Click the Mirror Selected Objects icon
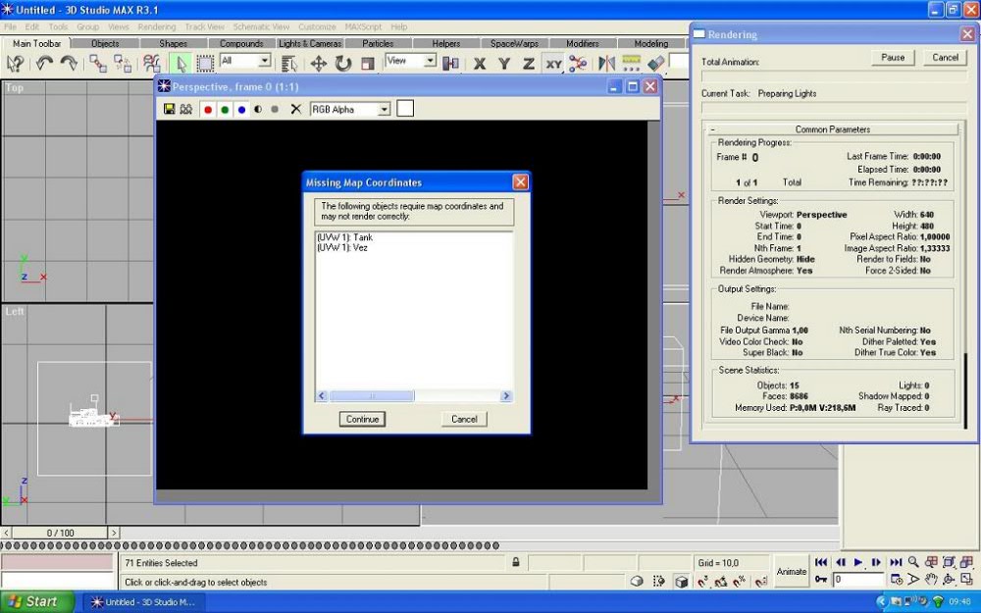 (x=607, y=63)
